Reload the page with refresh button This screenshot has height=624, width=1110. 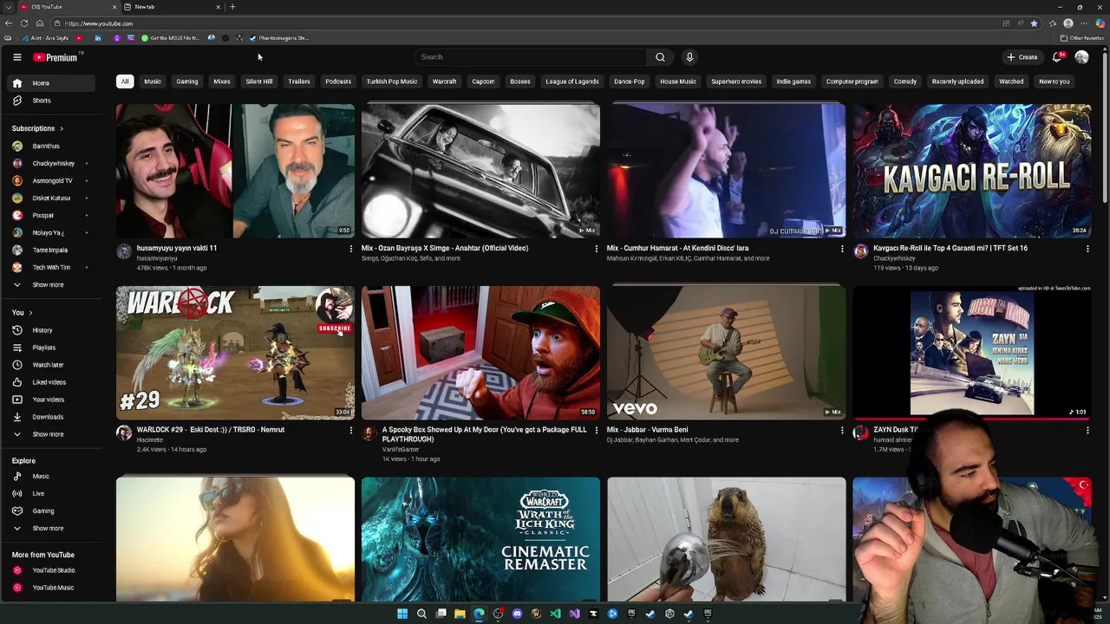24,23
